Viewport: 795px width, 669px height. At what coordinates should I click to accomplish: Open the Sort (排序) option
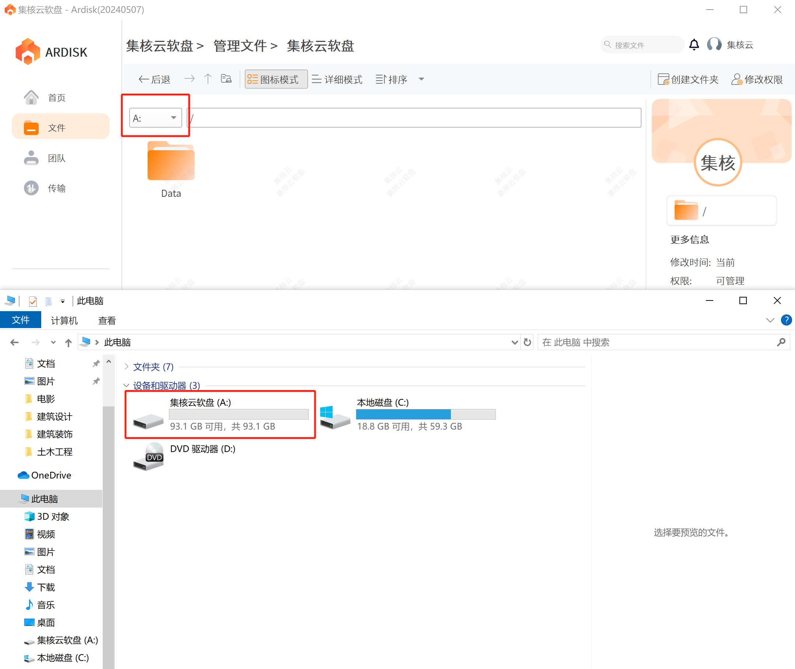[x=391, y=79]
